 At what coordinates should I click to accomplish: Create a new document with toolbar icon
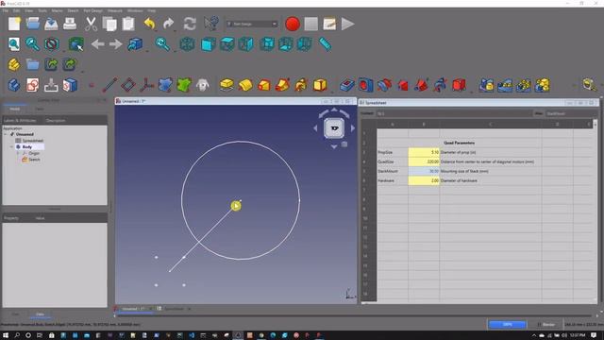click(x=14, y=24)
